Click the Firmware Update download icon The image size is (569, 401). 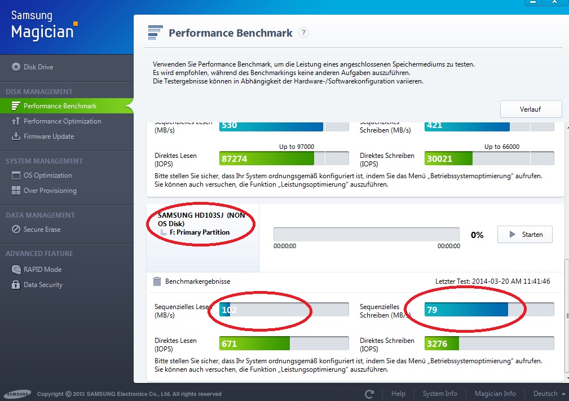[16, 136]
